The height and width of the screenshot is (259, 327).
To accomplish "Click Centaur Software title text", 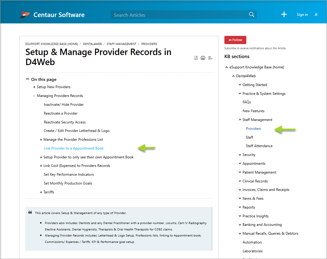I will pos(59,15).
